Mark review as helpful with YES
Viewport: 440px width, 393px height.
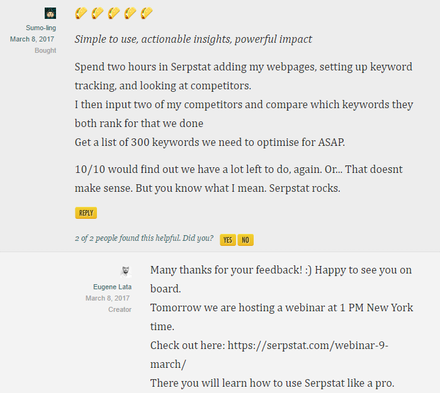228,240
